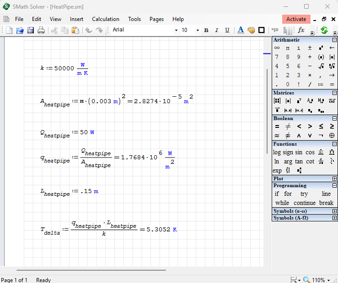Viewport: 338px width, 283px height.
Task: Open the zoom 110% dropdown
Action: tap(328, 280)
